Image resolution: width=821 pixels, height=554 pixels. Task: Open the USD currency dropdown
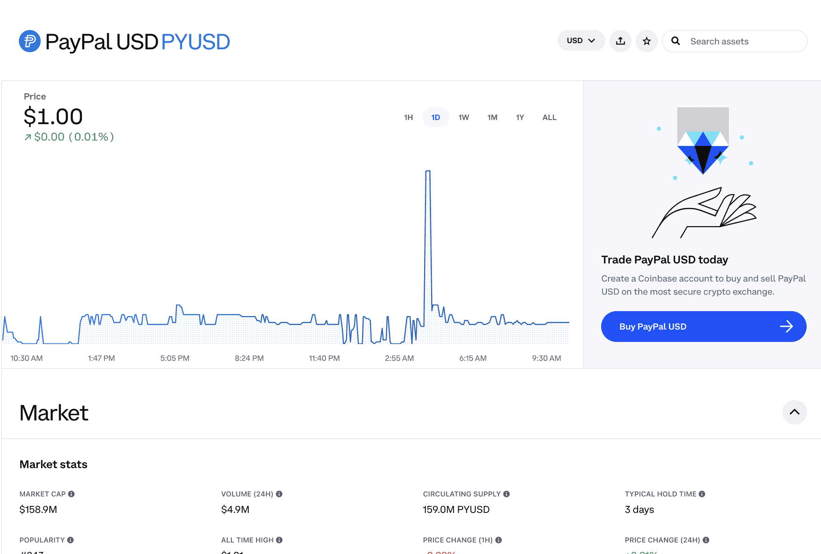581,41
